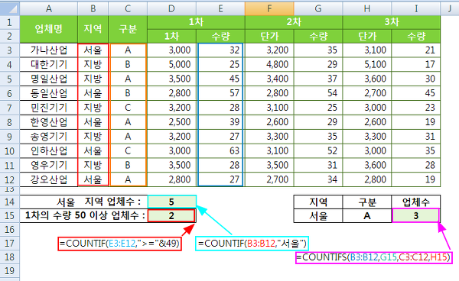Screen dimensions: 459x281
Task: Select column G header
Action: pyautogui.click(x=318, y=8)
